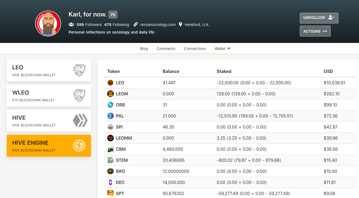Click the SPT token orange icon

click(x=110, y=193)
